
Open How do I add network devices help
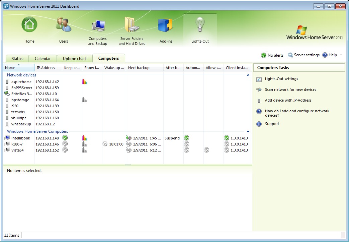[x=297, y=113]
